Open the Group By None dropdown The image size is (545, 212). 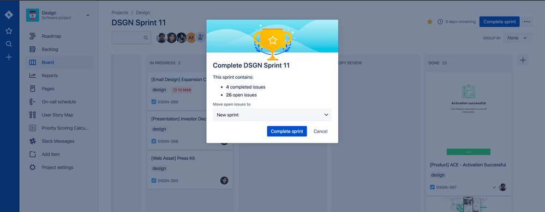(517, 38)
